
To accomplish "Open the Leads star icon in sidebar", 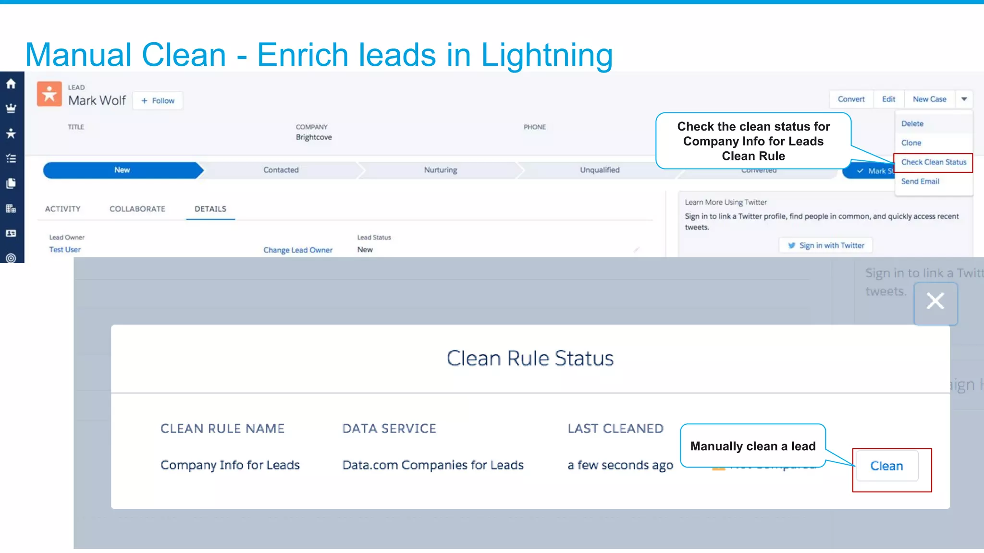I will click(x=11, y=133).
